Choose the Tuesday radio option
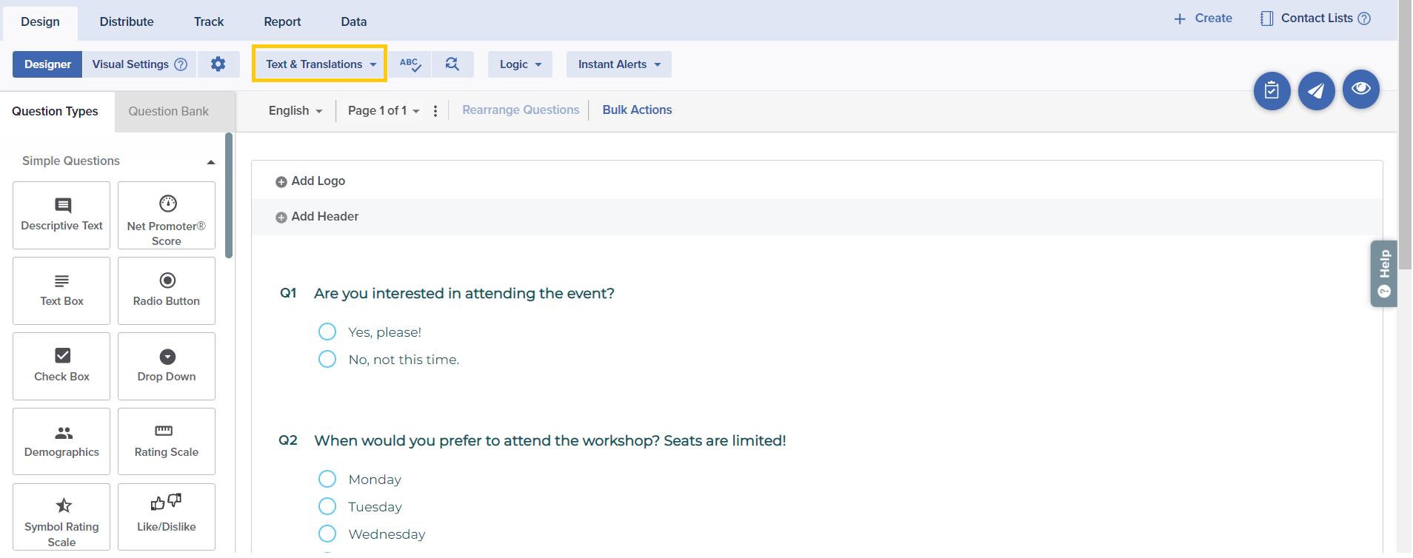 tap(327, 506)
